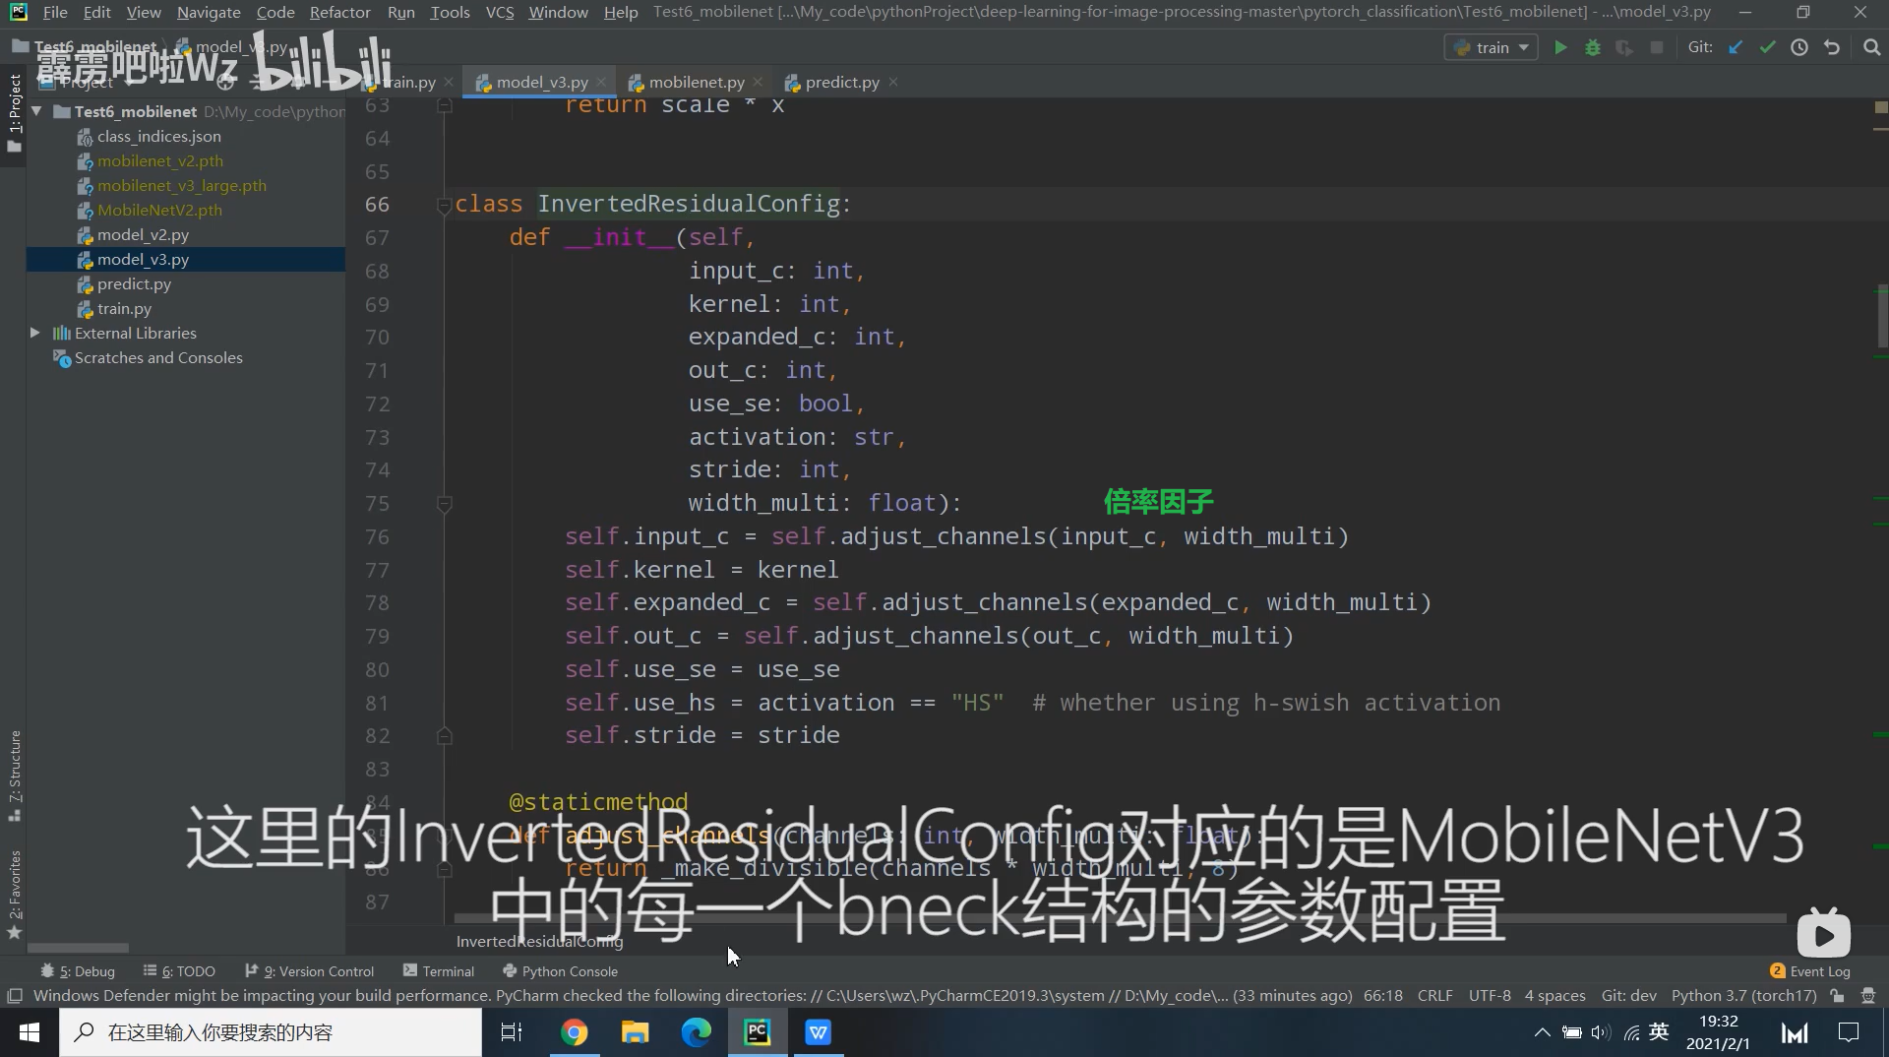Open Git update project (blue arrow)
This screenshot has width=1889, height=1057.
[x=1735, y=47]
